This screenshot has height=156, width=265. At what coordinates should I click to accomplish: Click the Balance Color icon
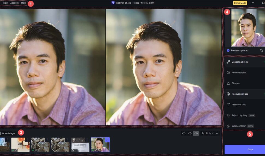click(x=228, y=126)
